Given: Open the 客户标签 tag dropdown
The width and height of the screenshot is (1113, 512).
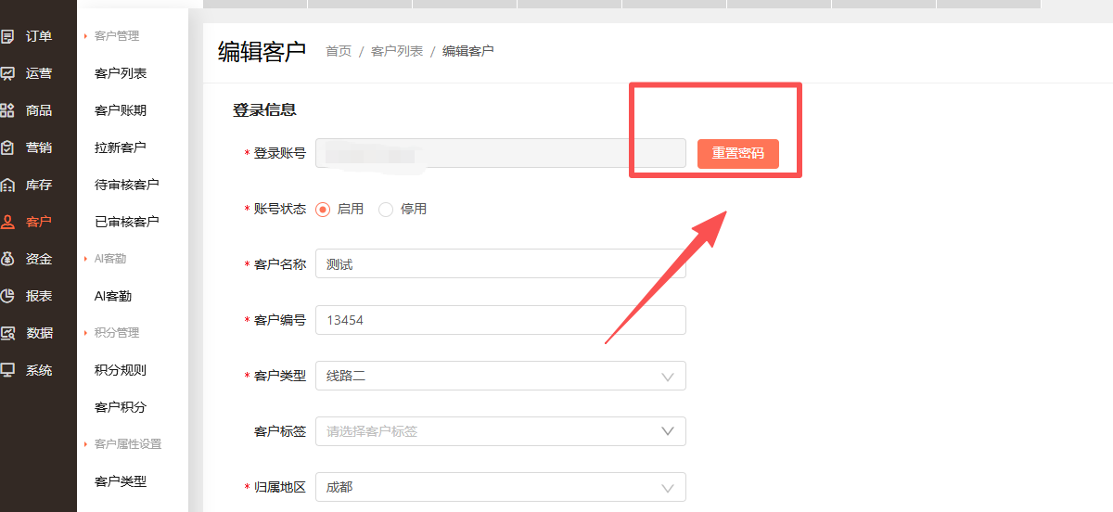Looking at the screenshot, I should 501,431.
